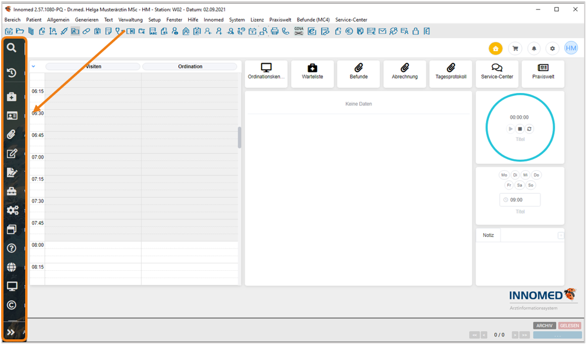Open the question mark help icon in sidebar
Viewport: 586px width, 344px height.
12,248
